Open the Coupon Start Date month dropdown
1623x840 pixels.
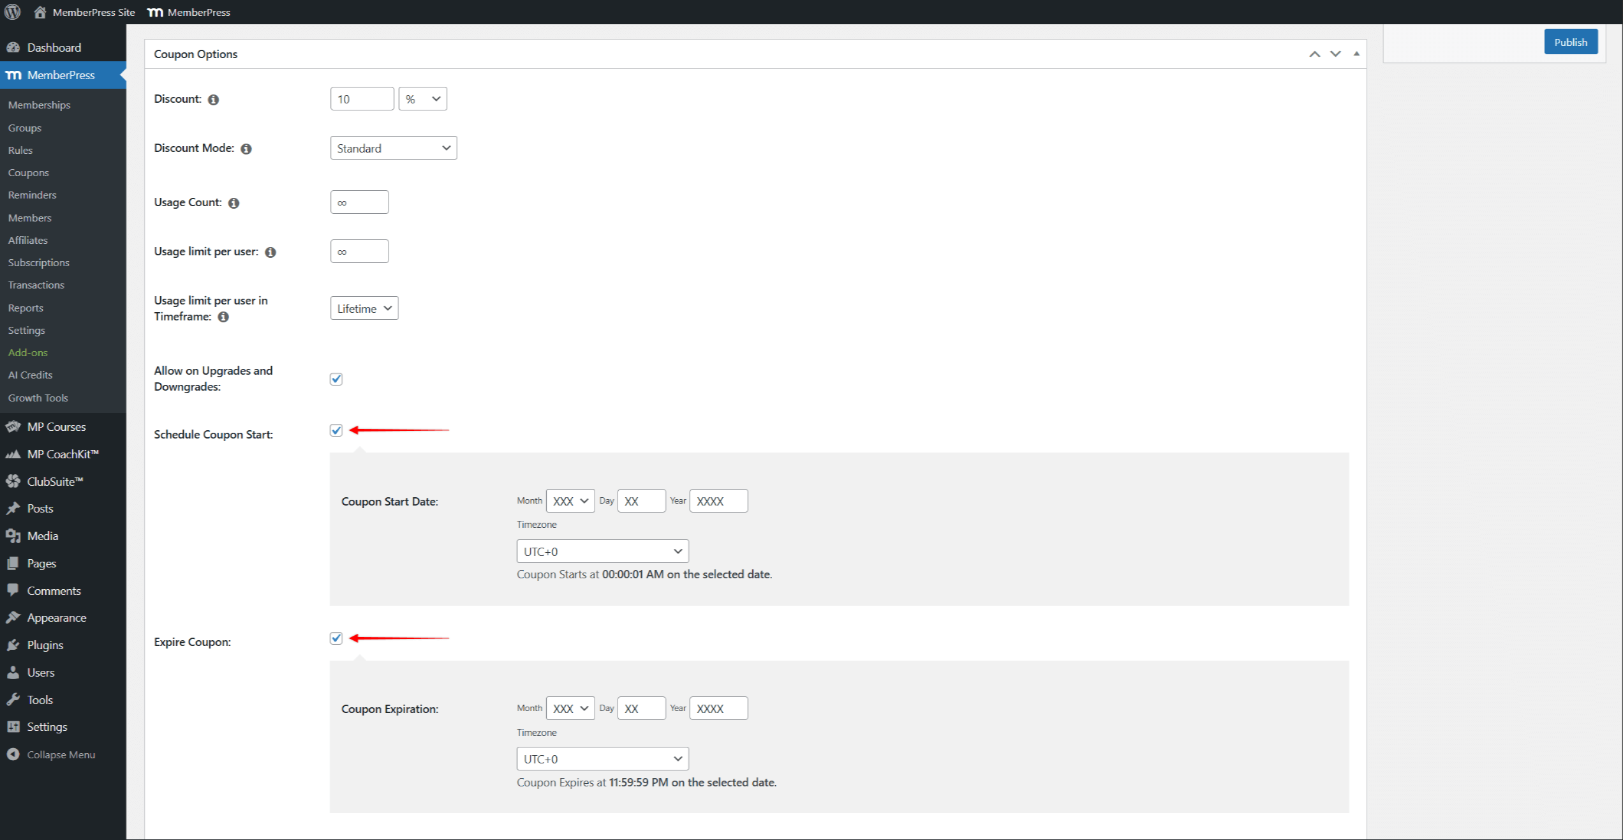(570, 501)
